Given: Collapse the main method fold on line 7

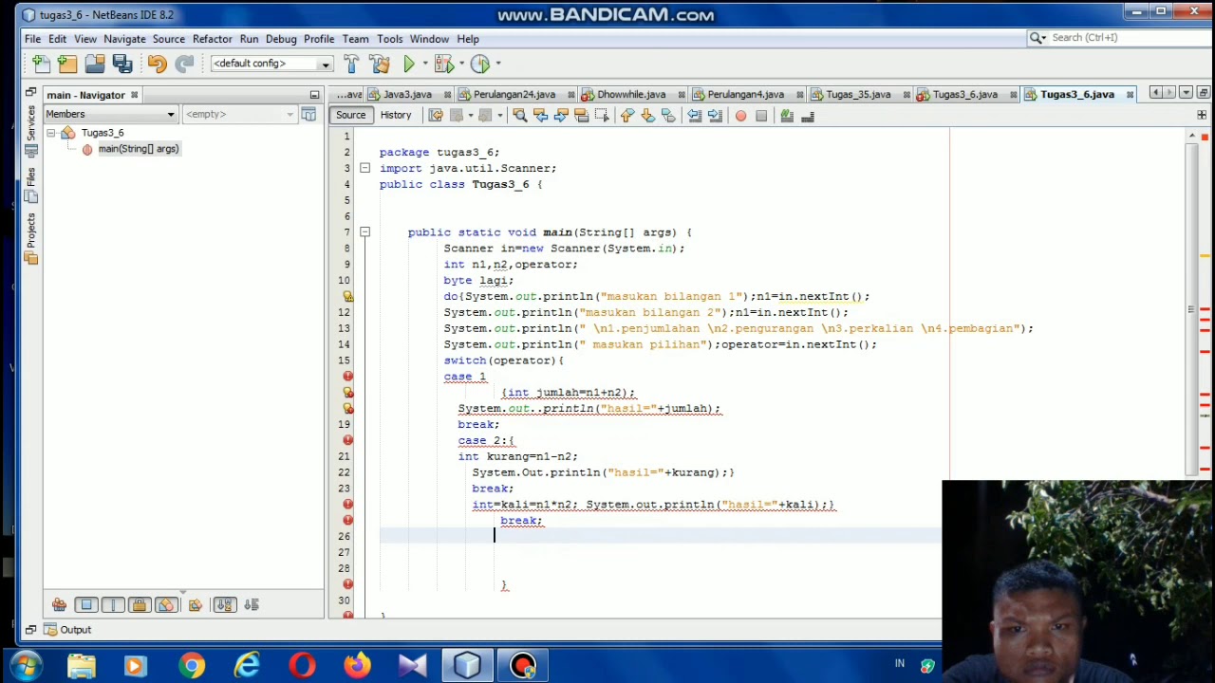Looking at the screenshot, I should (364, 231).
